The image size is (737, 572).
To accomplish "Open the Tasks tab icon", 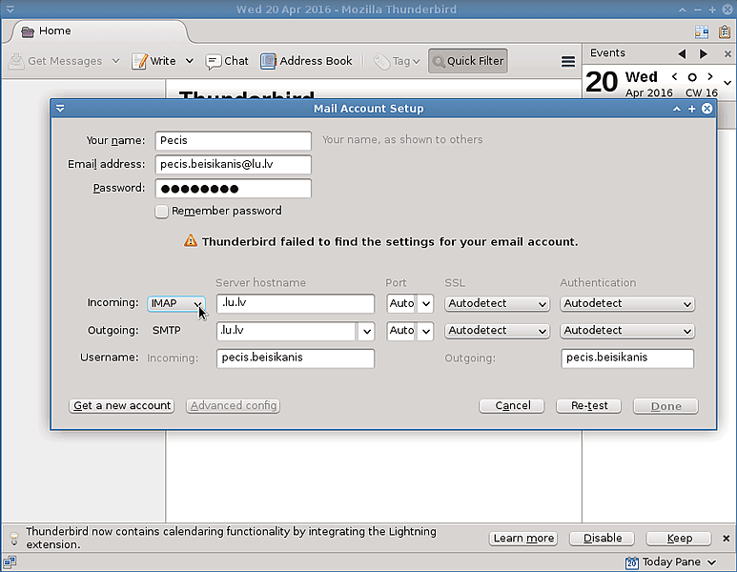I will pyautogui.click(x=725, y=31).
